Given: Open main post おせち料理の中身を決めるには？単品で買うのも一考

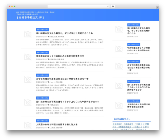Looking at the screenshot, I should pos(62,79).
